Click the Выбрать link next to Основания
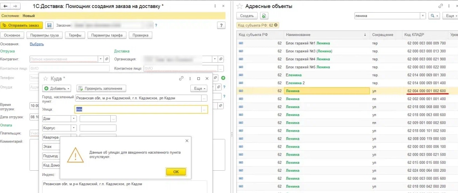Image resolution: width=458 pixels, height=193 pixels. (x=37, y=44)
